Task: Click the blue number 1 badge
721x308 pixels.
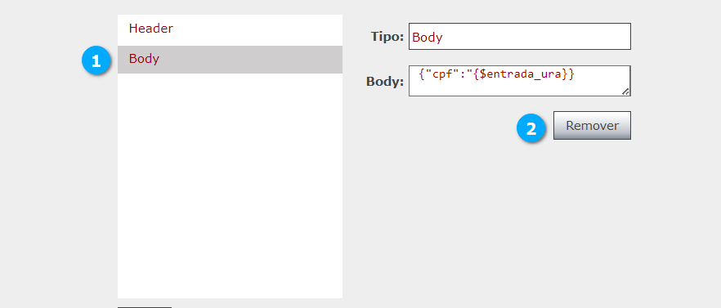Action: click(x=96, y=61)
